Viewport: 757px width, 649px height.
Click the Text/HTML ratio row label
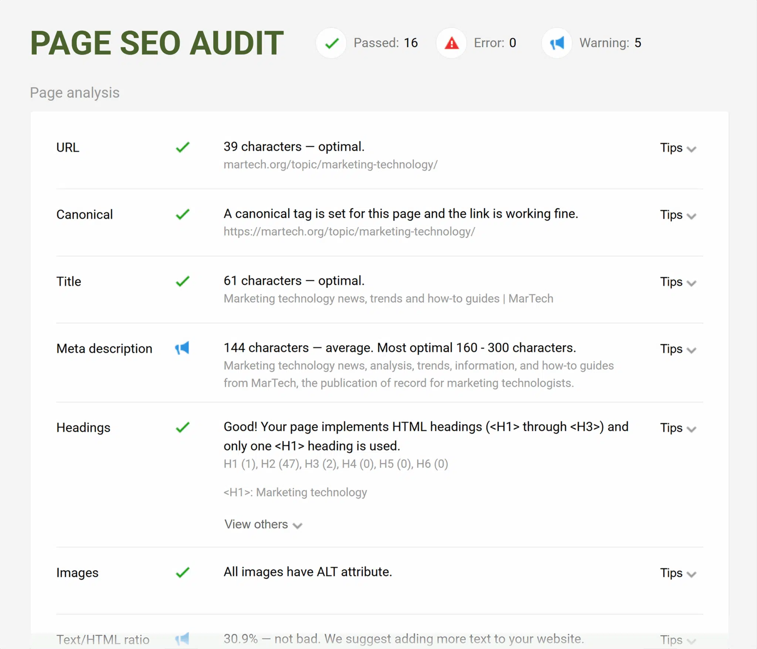pos(103,640)
